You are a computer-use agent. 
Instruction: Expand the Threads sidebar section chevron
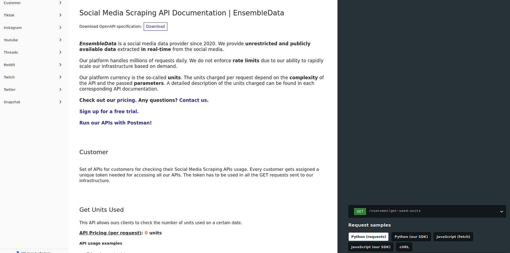60,52
